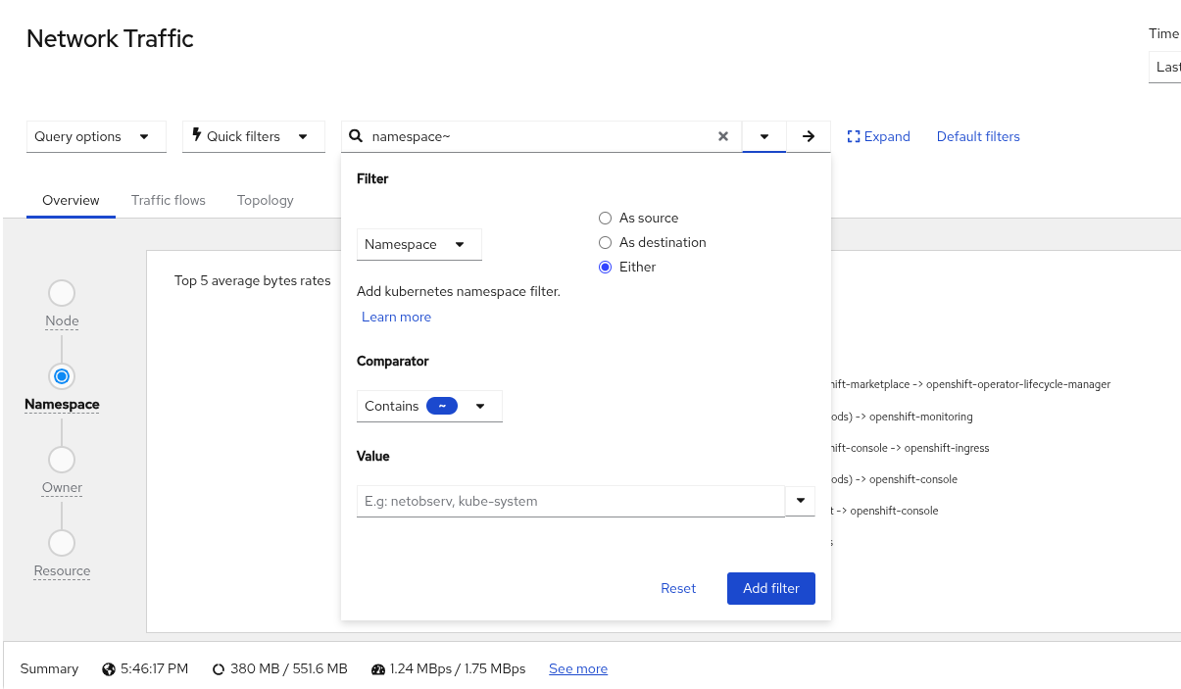The height and width of the screenshot is (689, 1181).
Task: Click the Value input field
Action: pos(570,501)
